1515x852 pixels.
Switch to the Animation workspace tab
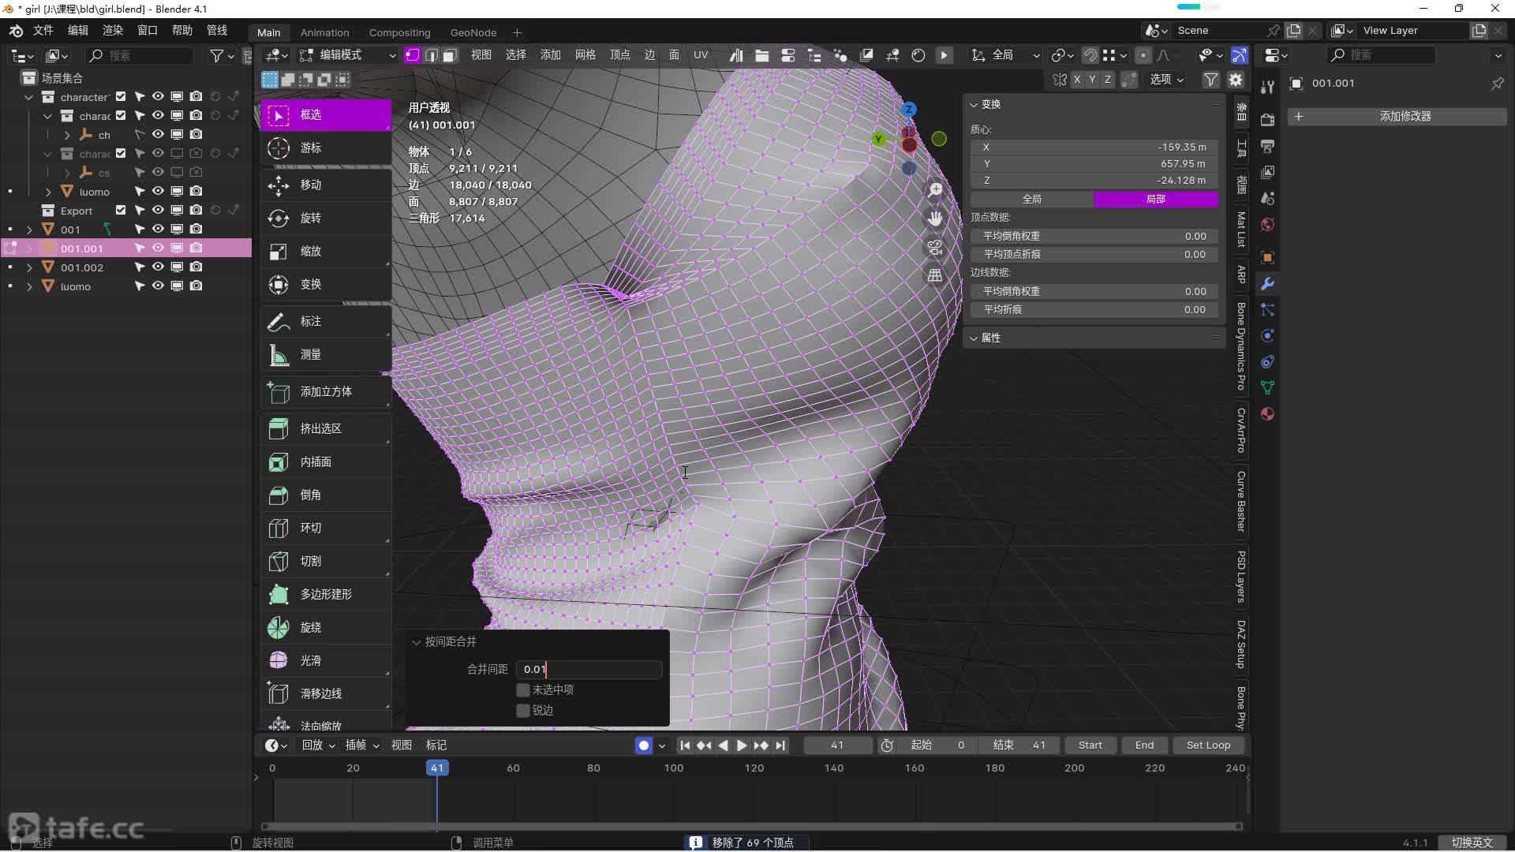(x=324, y=32)
